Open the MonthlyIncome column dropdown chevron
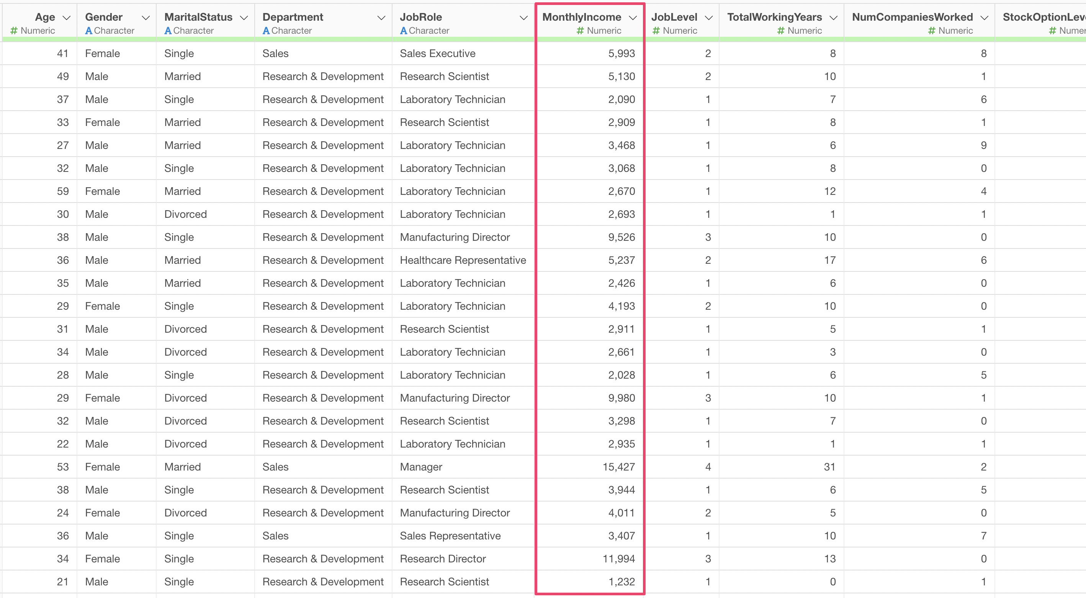Viewport: 1086px width, 598px height. tap(632, 18)
